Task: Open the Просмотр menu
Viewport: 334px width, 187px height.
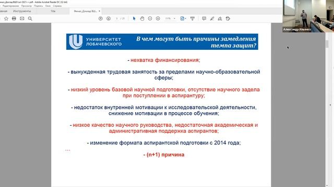Action: (x=27, y=6)
